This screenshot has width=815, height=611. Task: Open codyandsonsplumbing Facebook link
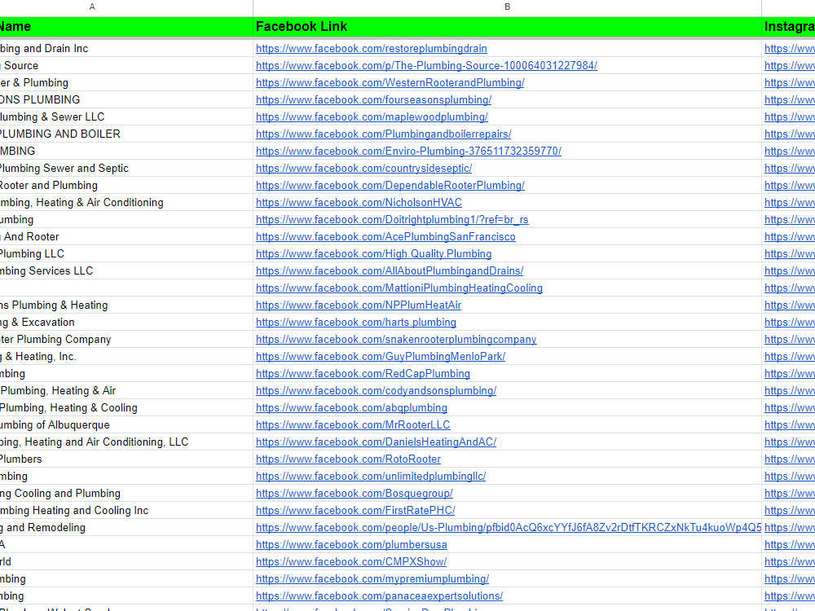(376, 391)
